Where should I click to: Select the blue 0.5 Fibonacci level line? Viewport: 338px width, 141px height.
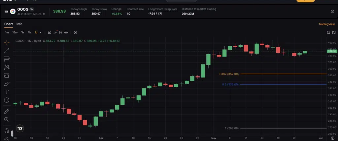click(283, 84)
